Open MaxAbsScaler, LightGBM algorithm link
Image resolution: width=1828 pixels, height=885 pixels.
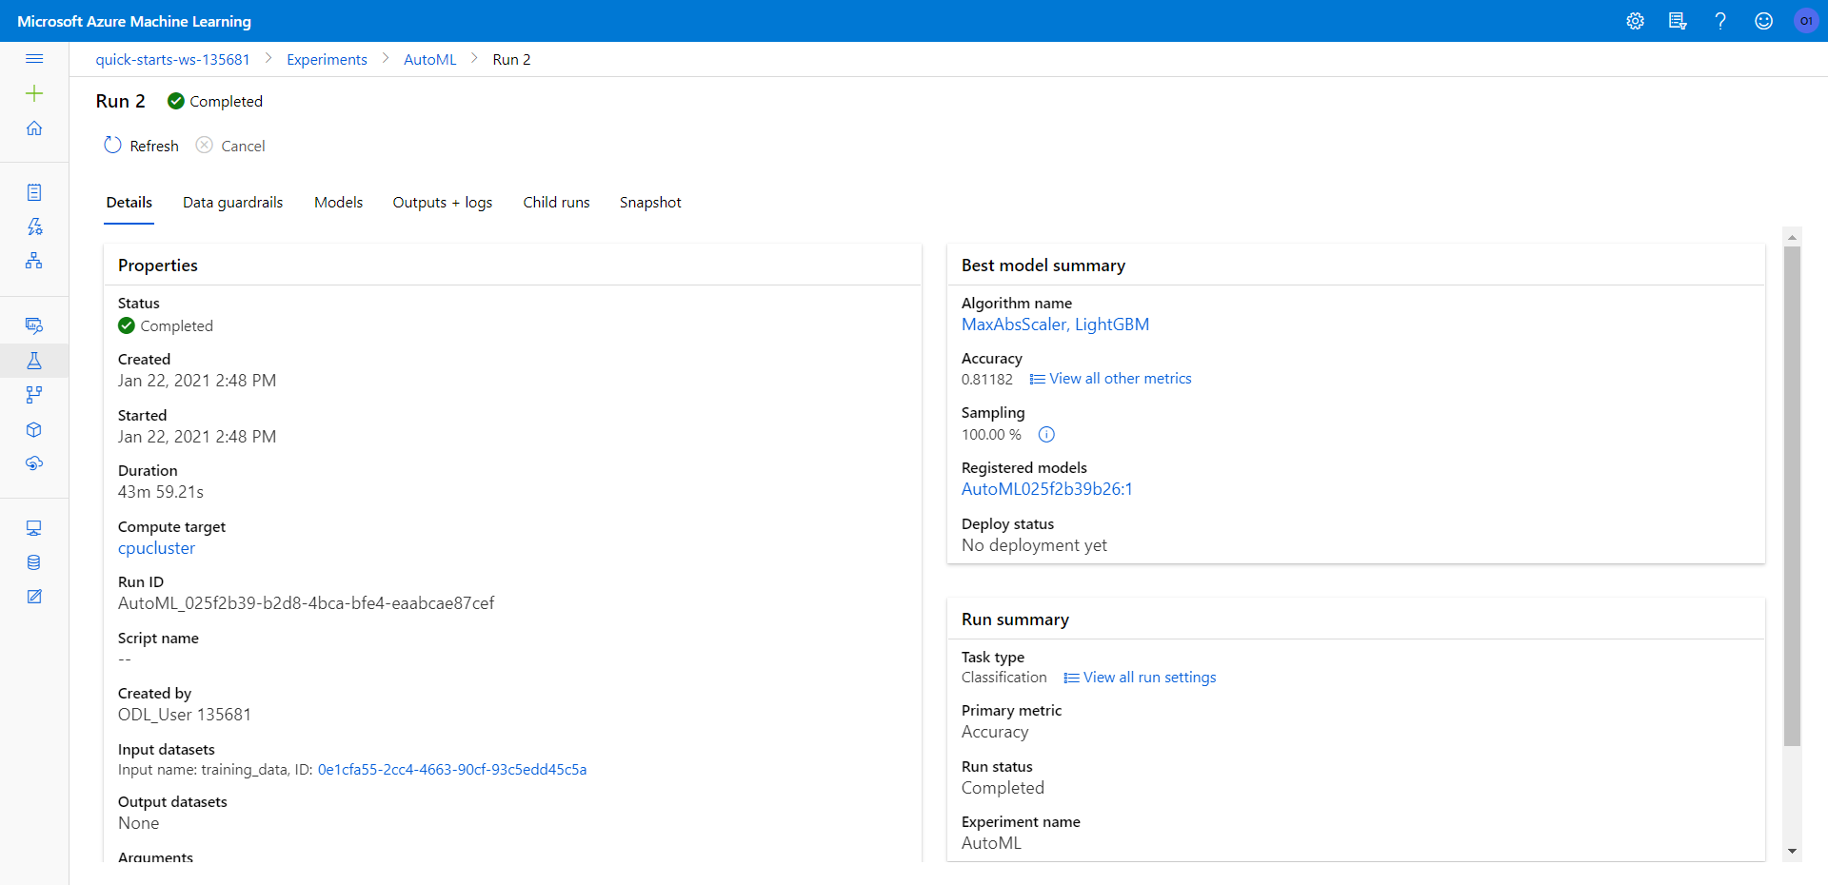point(1055,324)
